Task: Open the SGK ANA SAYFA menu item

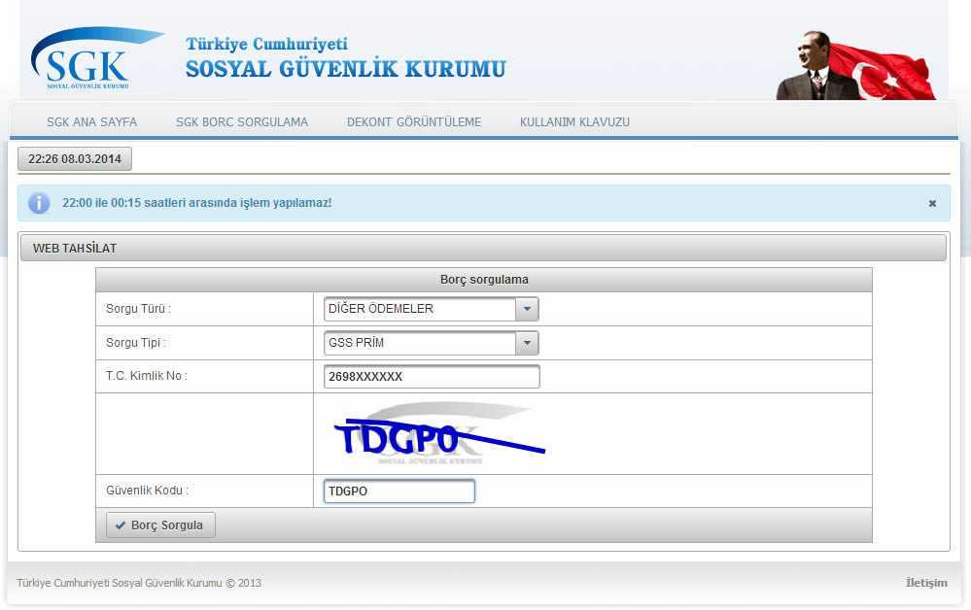Action: [91, 122]
